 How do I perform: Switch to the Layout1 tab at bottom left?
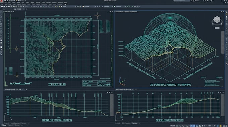click(x=11, y=125)
